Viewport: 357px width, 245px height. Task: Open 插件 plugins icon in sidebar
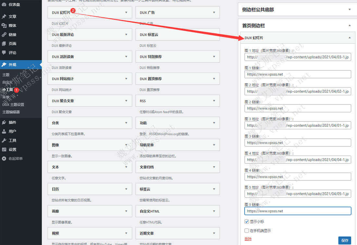tap(4, 122)
